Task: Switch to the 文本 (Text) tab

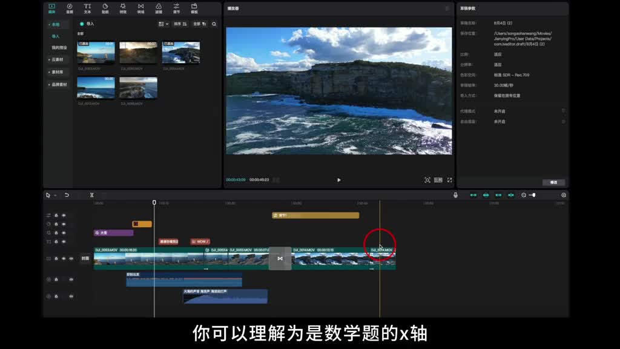Action: click(x=87, y=8)
